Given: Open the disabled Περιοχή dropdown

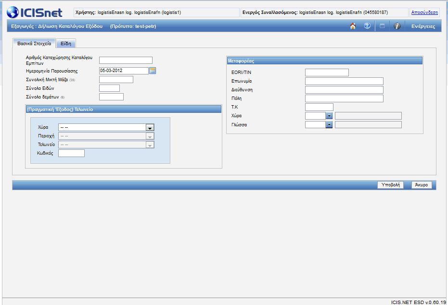Looking at the screenshot, I should coord(150,136).
